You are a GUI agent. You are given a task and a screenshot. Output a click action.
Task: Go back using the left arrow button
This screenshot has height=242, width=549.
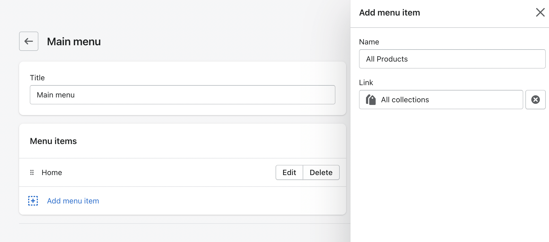pyautogui.click(x=29, y=41)
